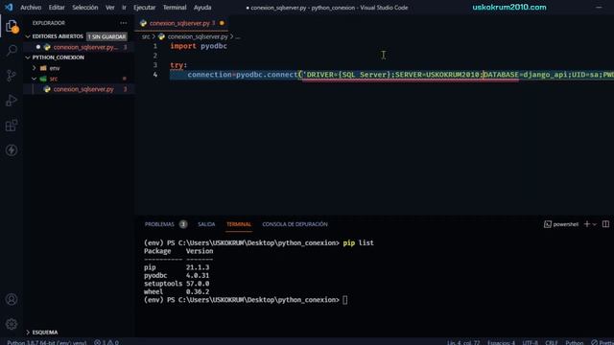Open the Ver menu
Viewport: 614px width, 345px height.
coord(110,8)
